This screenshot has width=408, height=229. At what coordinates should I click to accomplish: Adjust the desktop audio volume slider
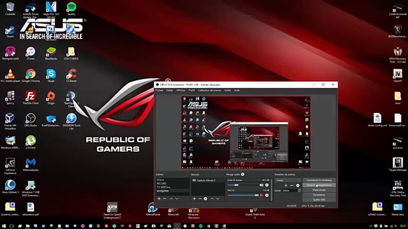click(243, 185)
